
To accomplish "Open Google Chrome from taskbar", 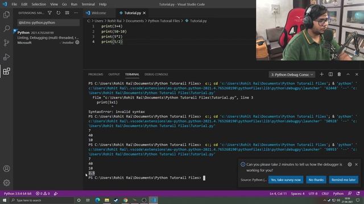I will pos(126,200).
